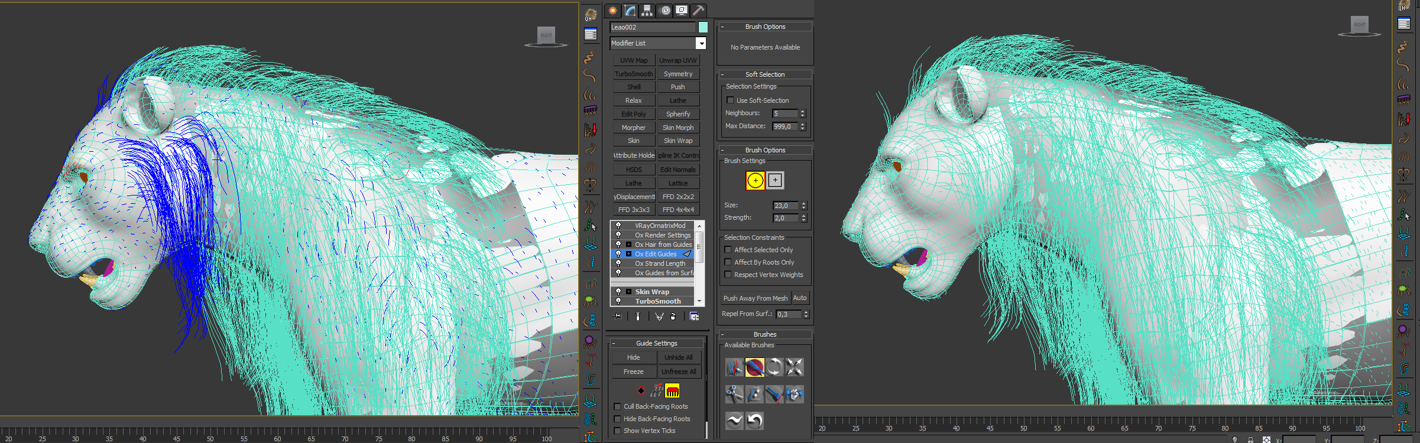Select the scissors cut brush

point(734,394)
